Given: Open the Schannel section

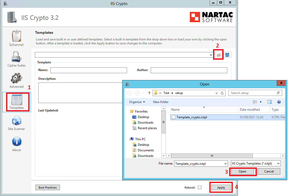Looking at the screenshot, I should pos(16,38).
